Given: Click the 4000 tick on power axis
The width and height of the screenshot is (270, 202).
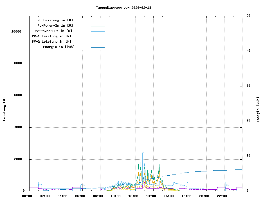Looking at the screenshot, I should [18, 127].
